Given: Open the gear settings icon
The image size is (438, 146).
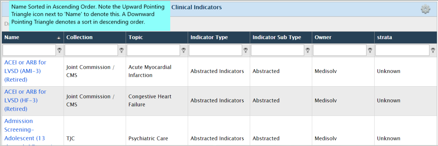Looking at the screenshot, I should coord(425,9).
